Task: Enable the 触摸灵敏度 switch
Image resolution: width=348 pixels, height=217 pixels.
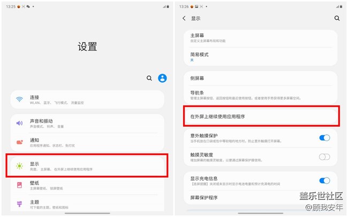Action: tap(324, 157)
